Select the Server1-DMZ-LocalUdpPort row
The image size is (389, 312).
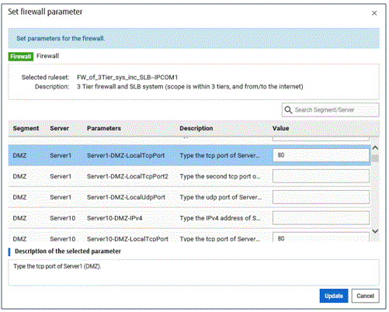tap(189, 197)
